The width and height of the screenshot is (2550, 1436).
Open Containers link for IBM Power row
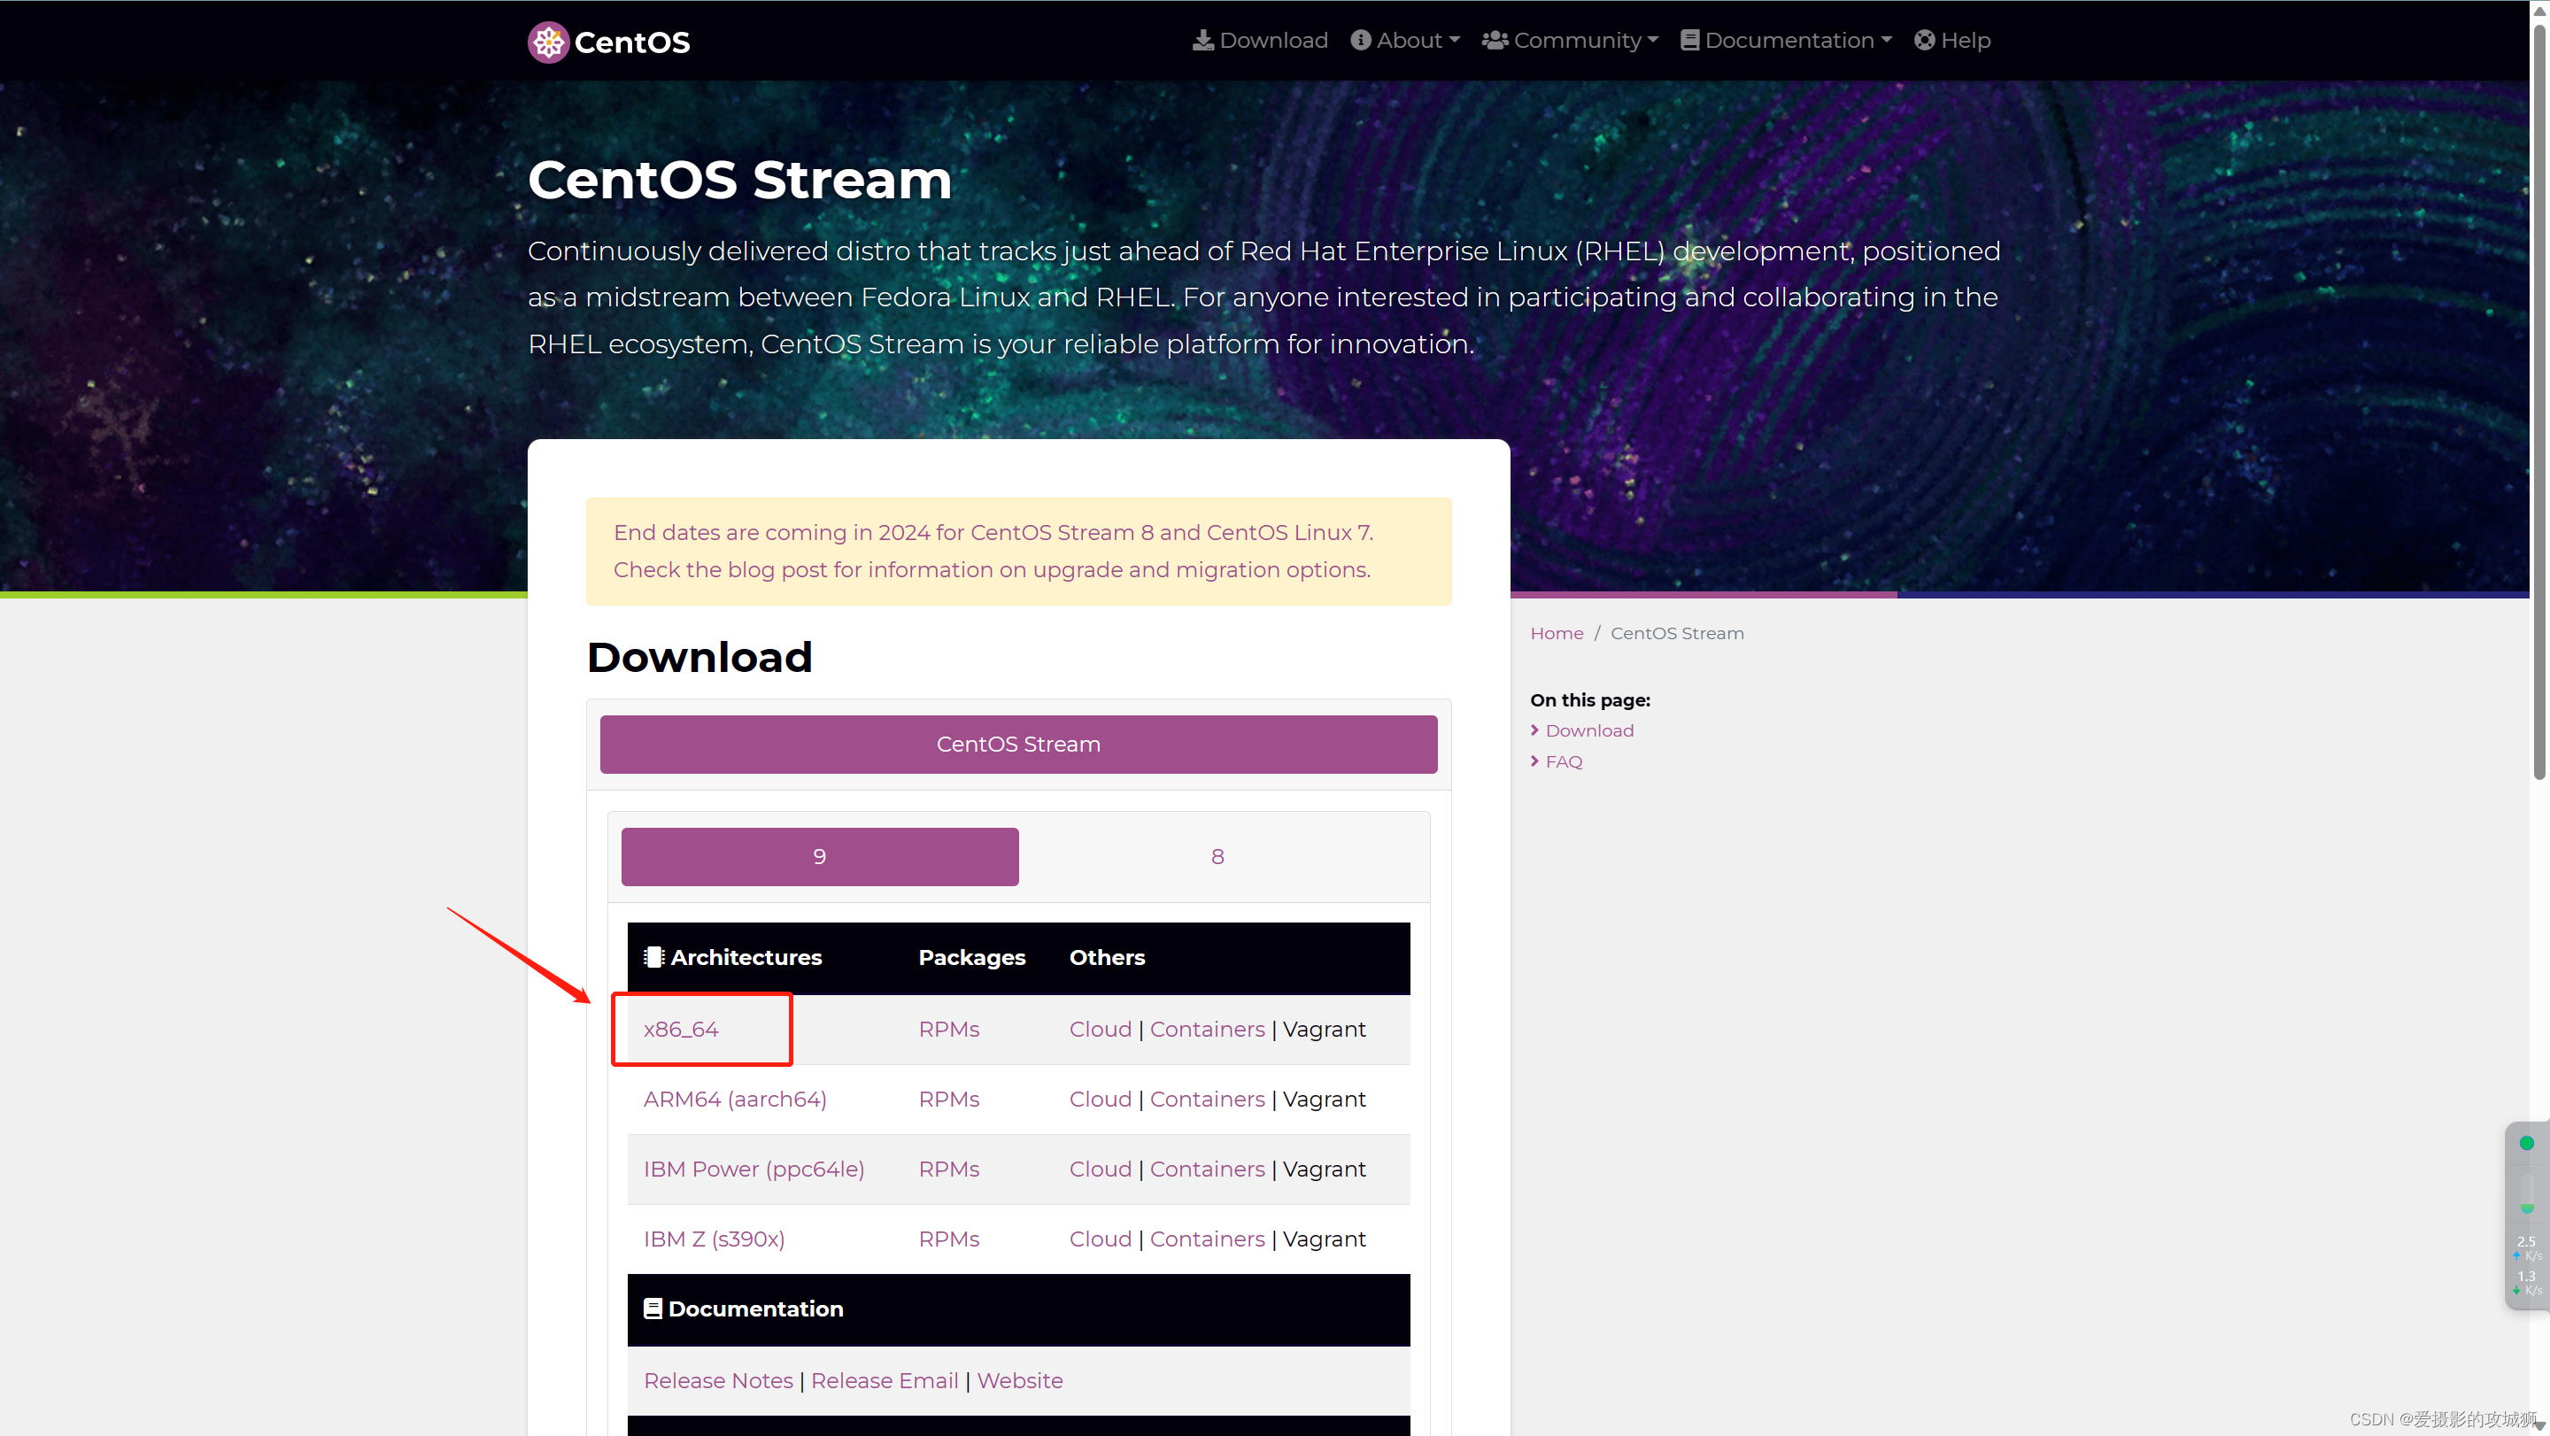coord(1207,1169)
